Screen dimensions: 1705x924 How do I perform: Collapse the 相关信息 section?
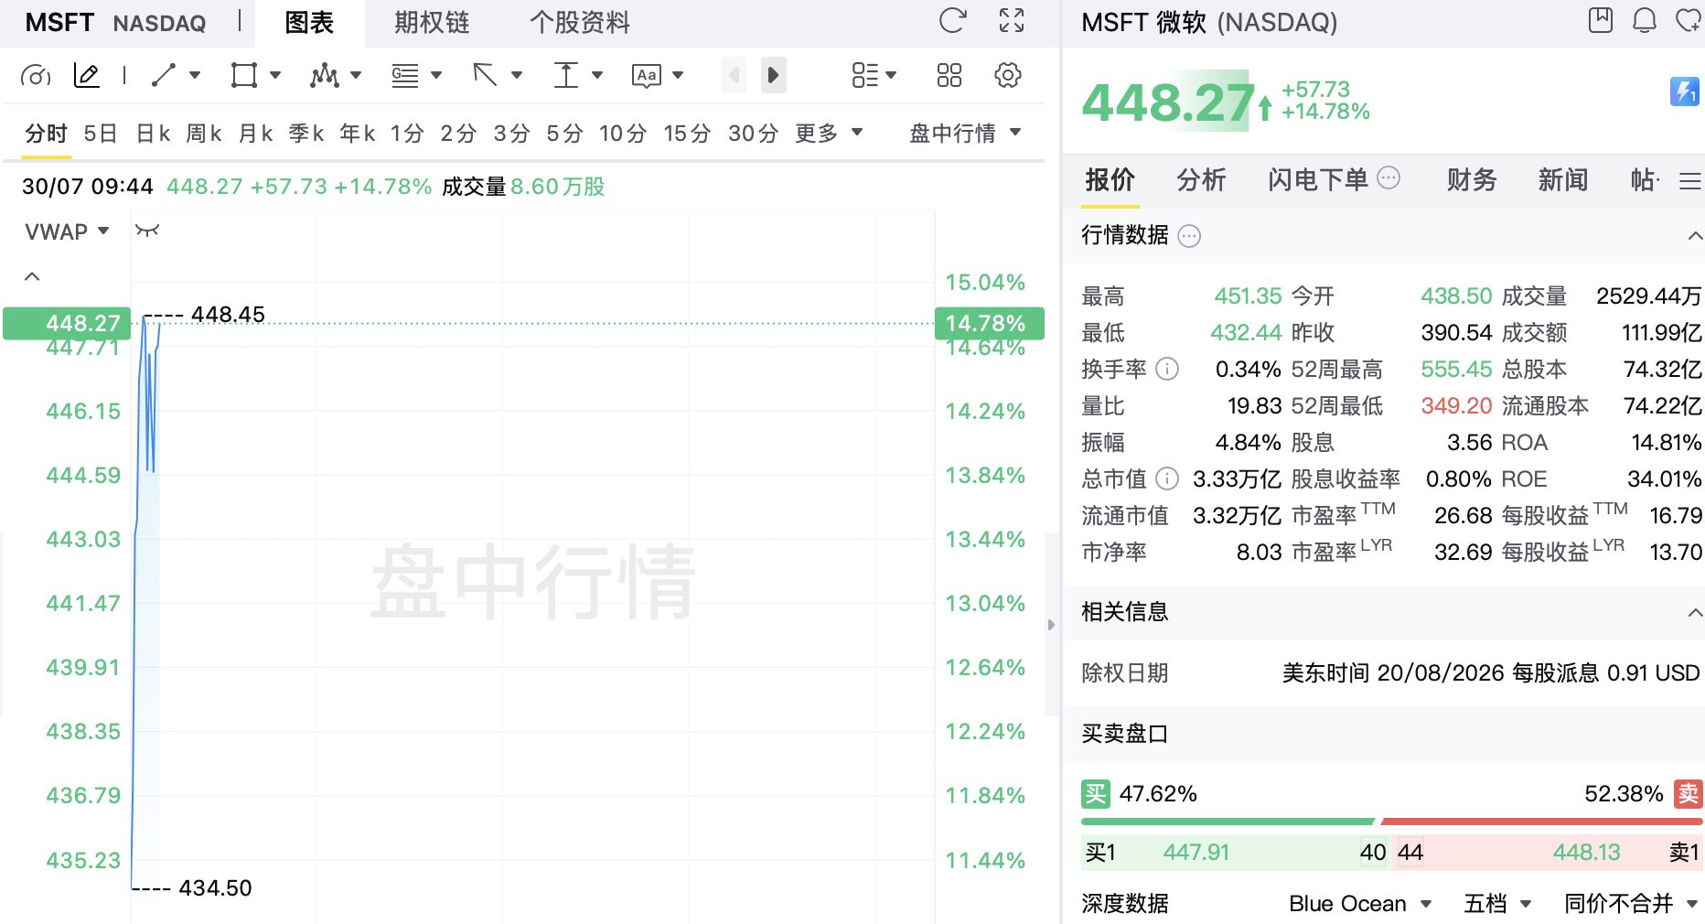(x=1695, y=612)
